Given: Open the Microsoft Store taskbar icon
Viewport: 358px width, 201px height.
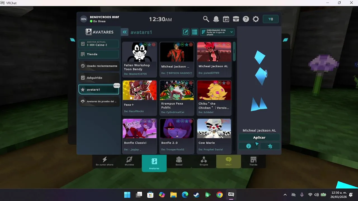Looking at the screenshot, I should click(x=150, y=195).
